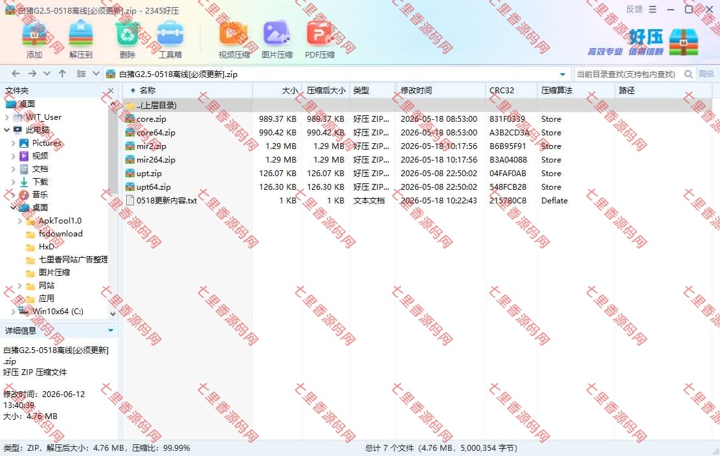
Task: Click the 高级 advanced search link
Action: pyautogui.click(x=706, y=74)
